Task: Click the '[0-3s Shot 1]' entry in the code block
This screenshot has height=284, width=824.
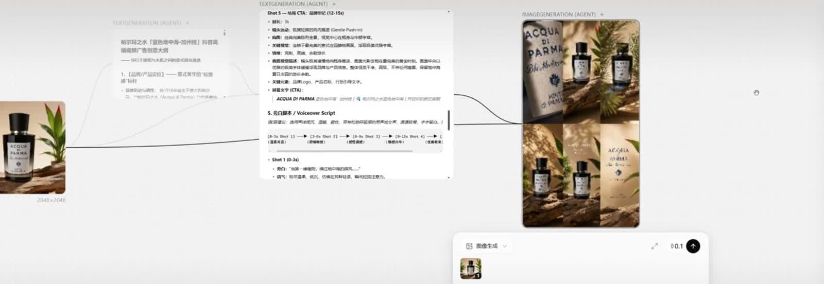Action: click(281, 136)
